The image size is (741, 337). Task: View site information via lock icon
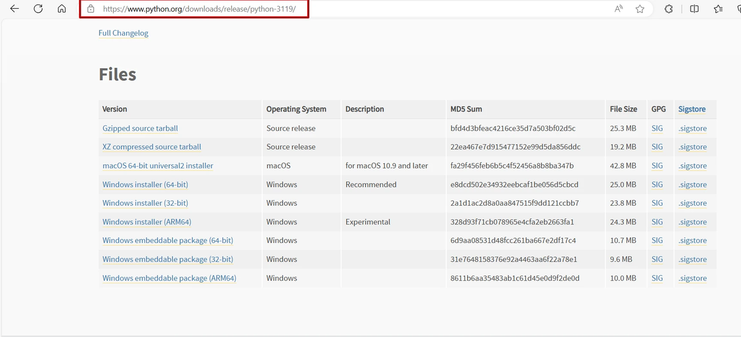91,9
